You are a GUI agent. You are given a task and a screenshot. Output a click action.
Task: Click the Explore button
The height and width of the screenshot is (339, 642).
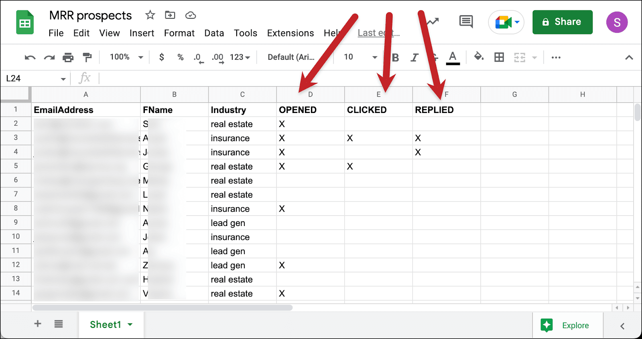click(567, 325)
